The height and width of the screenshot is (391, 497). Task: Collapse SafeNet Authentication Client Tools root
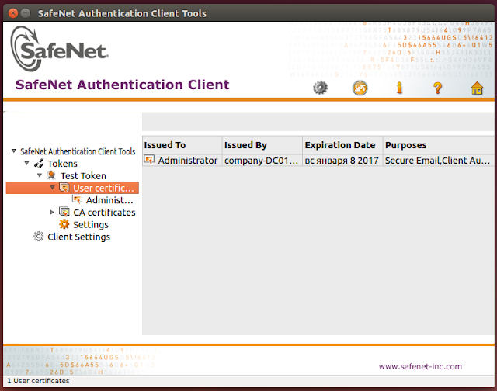coord(14,151)
